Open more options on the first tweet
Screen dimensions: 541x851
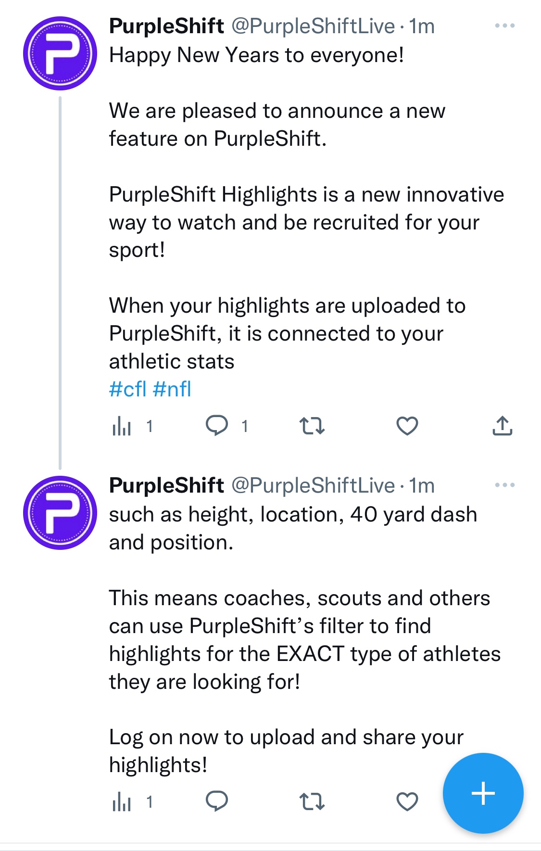(504, 26)
